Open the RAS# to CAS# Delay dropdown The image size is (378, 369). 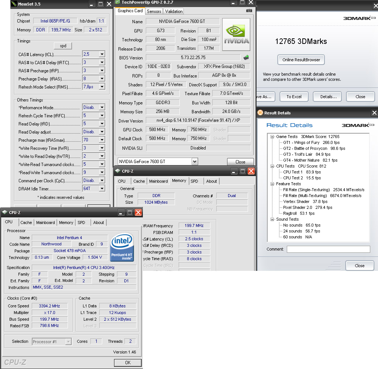102,62
